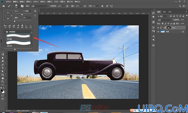Toggle pressure for size icon
Viewport: 188px width, 113px height.
click(x=107, y=6)
